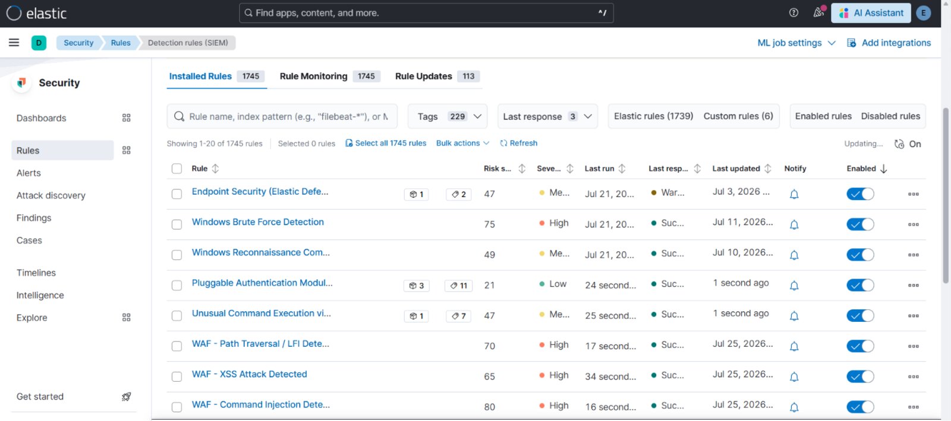951x421 pixels.
Task: Select checkbox for Windows Brute Force Detection
Action: (x=177, y=224)
